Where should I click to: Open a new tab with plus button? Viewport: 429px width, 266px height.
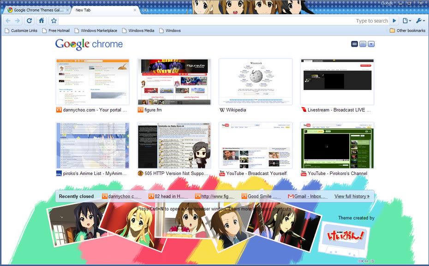point(145,10)
